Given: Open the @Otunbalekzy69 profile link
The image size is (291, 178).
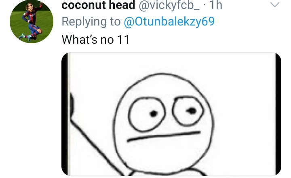Looking at the screenshot, I should [x=169, y=21].
